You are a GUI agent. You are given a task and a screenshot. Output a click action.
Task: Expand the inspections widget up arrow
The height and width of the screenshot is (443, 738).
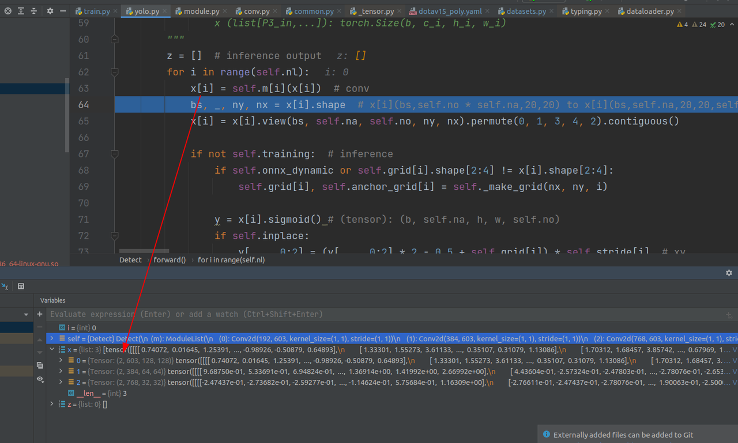click(732, 25)
